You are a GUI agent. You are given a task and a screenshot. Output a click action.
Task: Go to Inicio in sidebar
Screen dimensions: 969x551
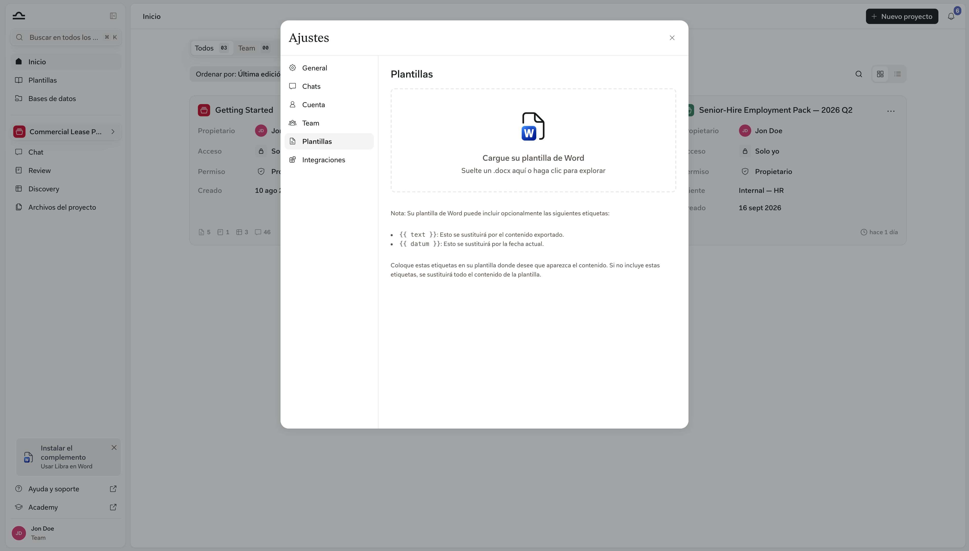pos(66,62)
